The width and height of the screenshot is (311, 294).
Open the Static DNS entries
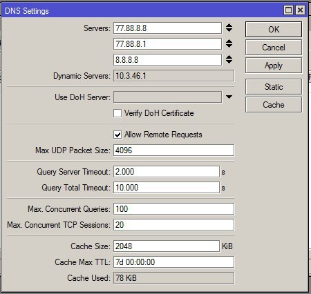tap(274, 87)
